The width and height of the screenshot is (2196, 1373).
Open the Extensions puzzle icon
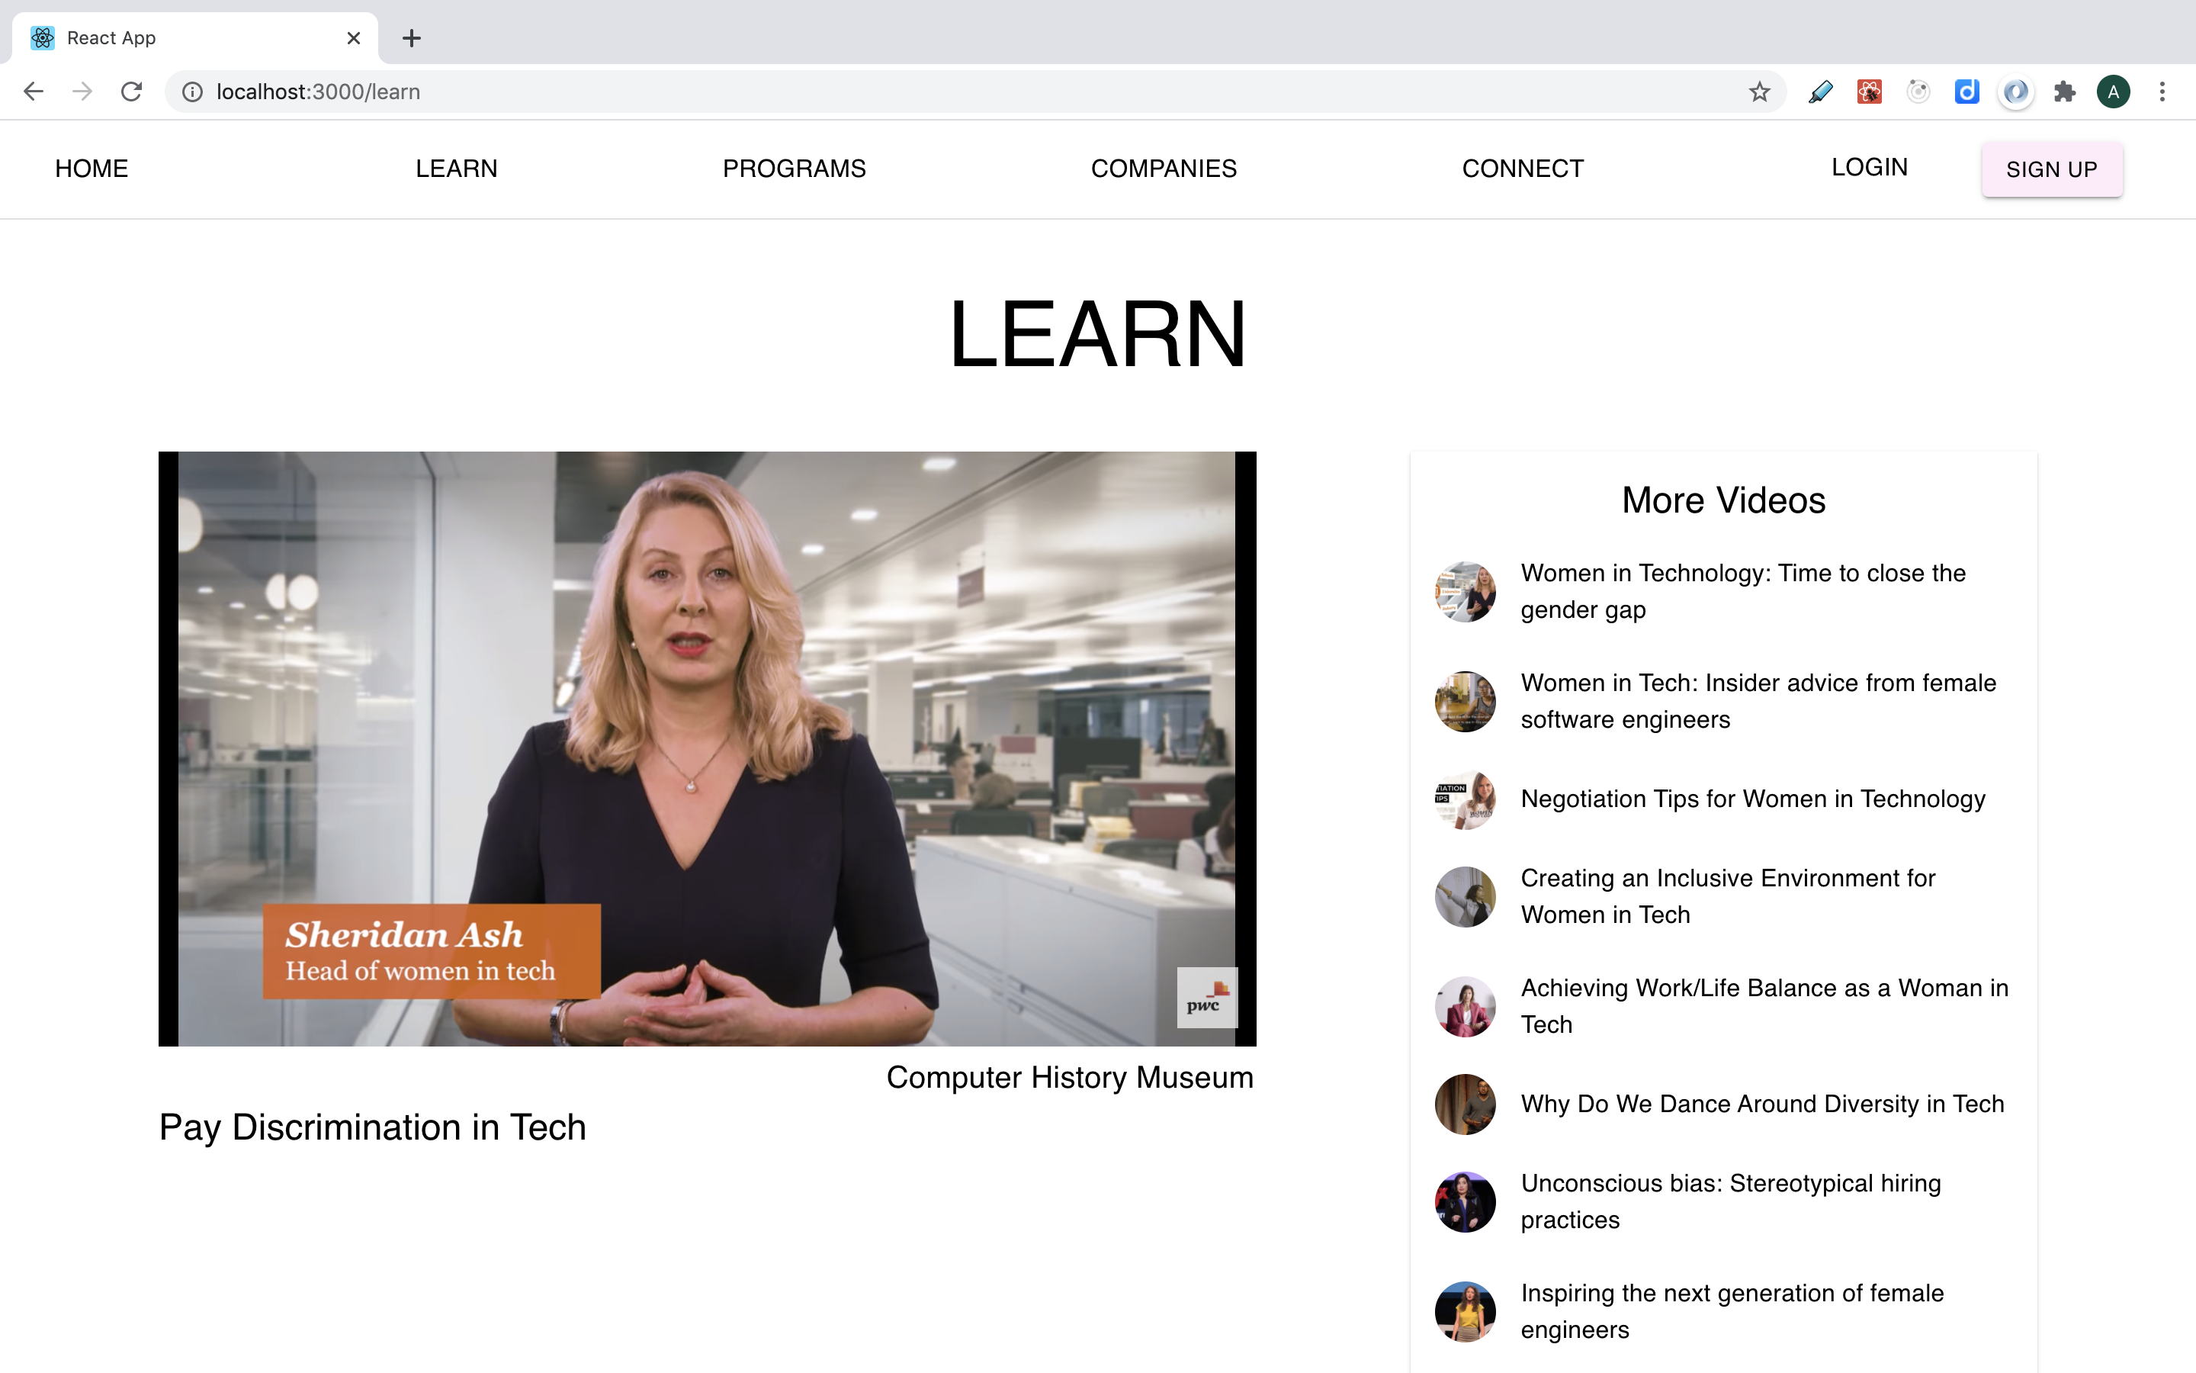pos(2064,92)
